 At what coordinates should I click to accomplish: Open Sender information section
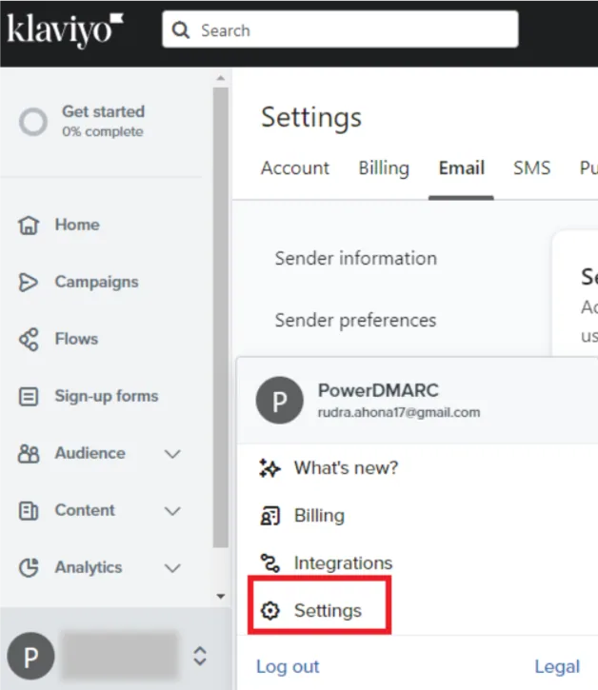(356, 258)
